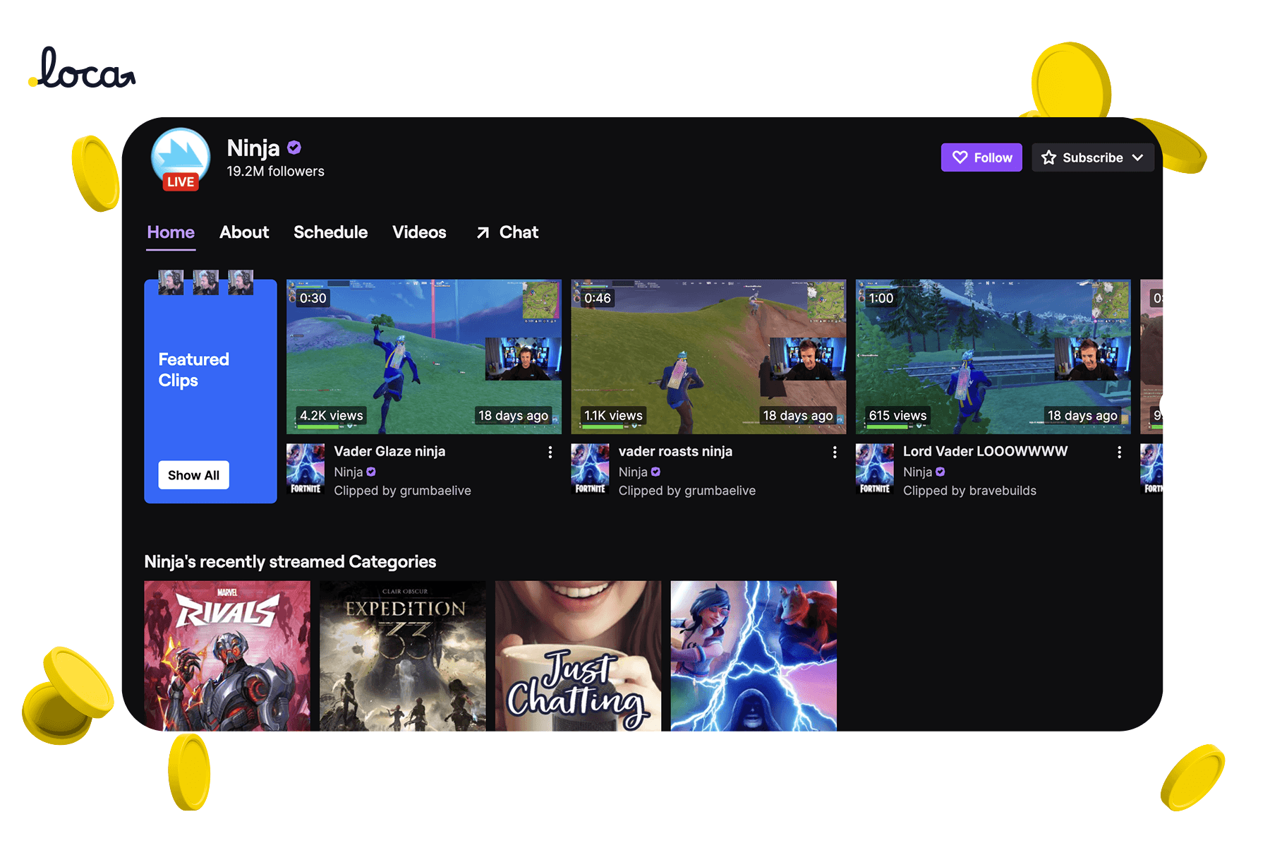1270x848 pixels.
Task: Open options menu for vader roasts ninja clip
Action: click(835, 452)
